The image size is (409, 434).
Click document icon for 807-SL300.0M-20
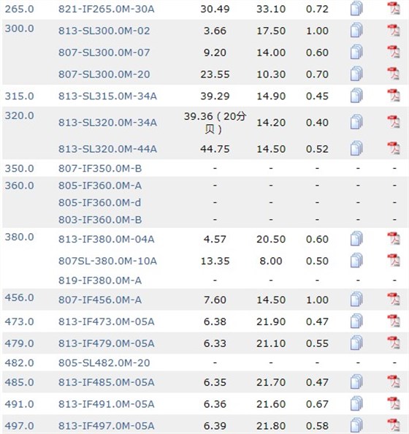(356, 74)
